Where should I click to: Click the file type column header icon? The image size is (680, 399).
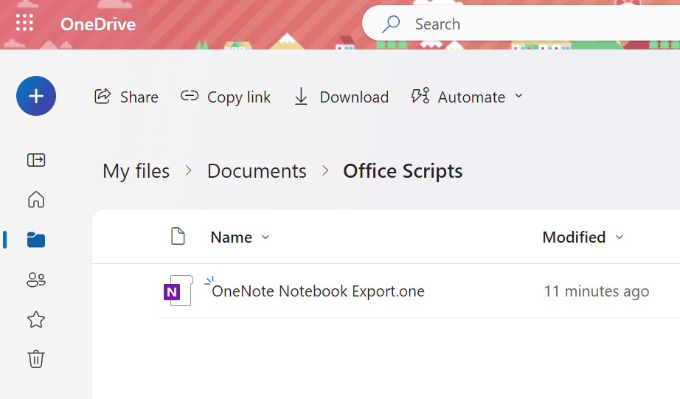(178, 236)
